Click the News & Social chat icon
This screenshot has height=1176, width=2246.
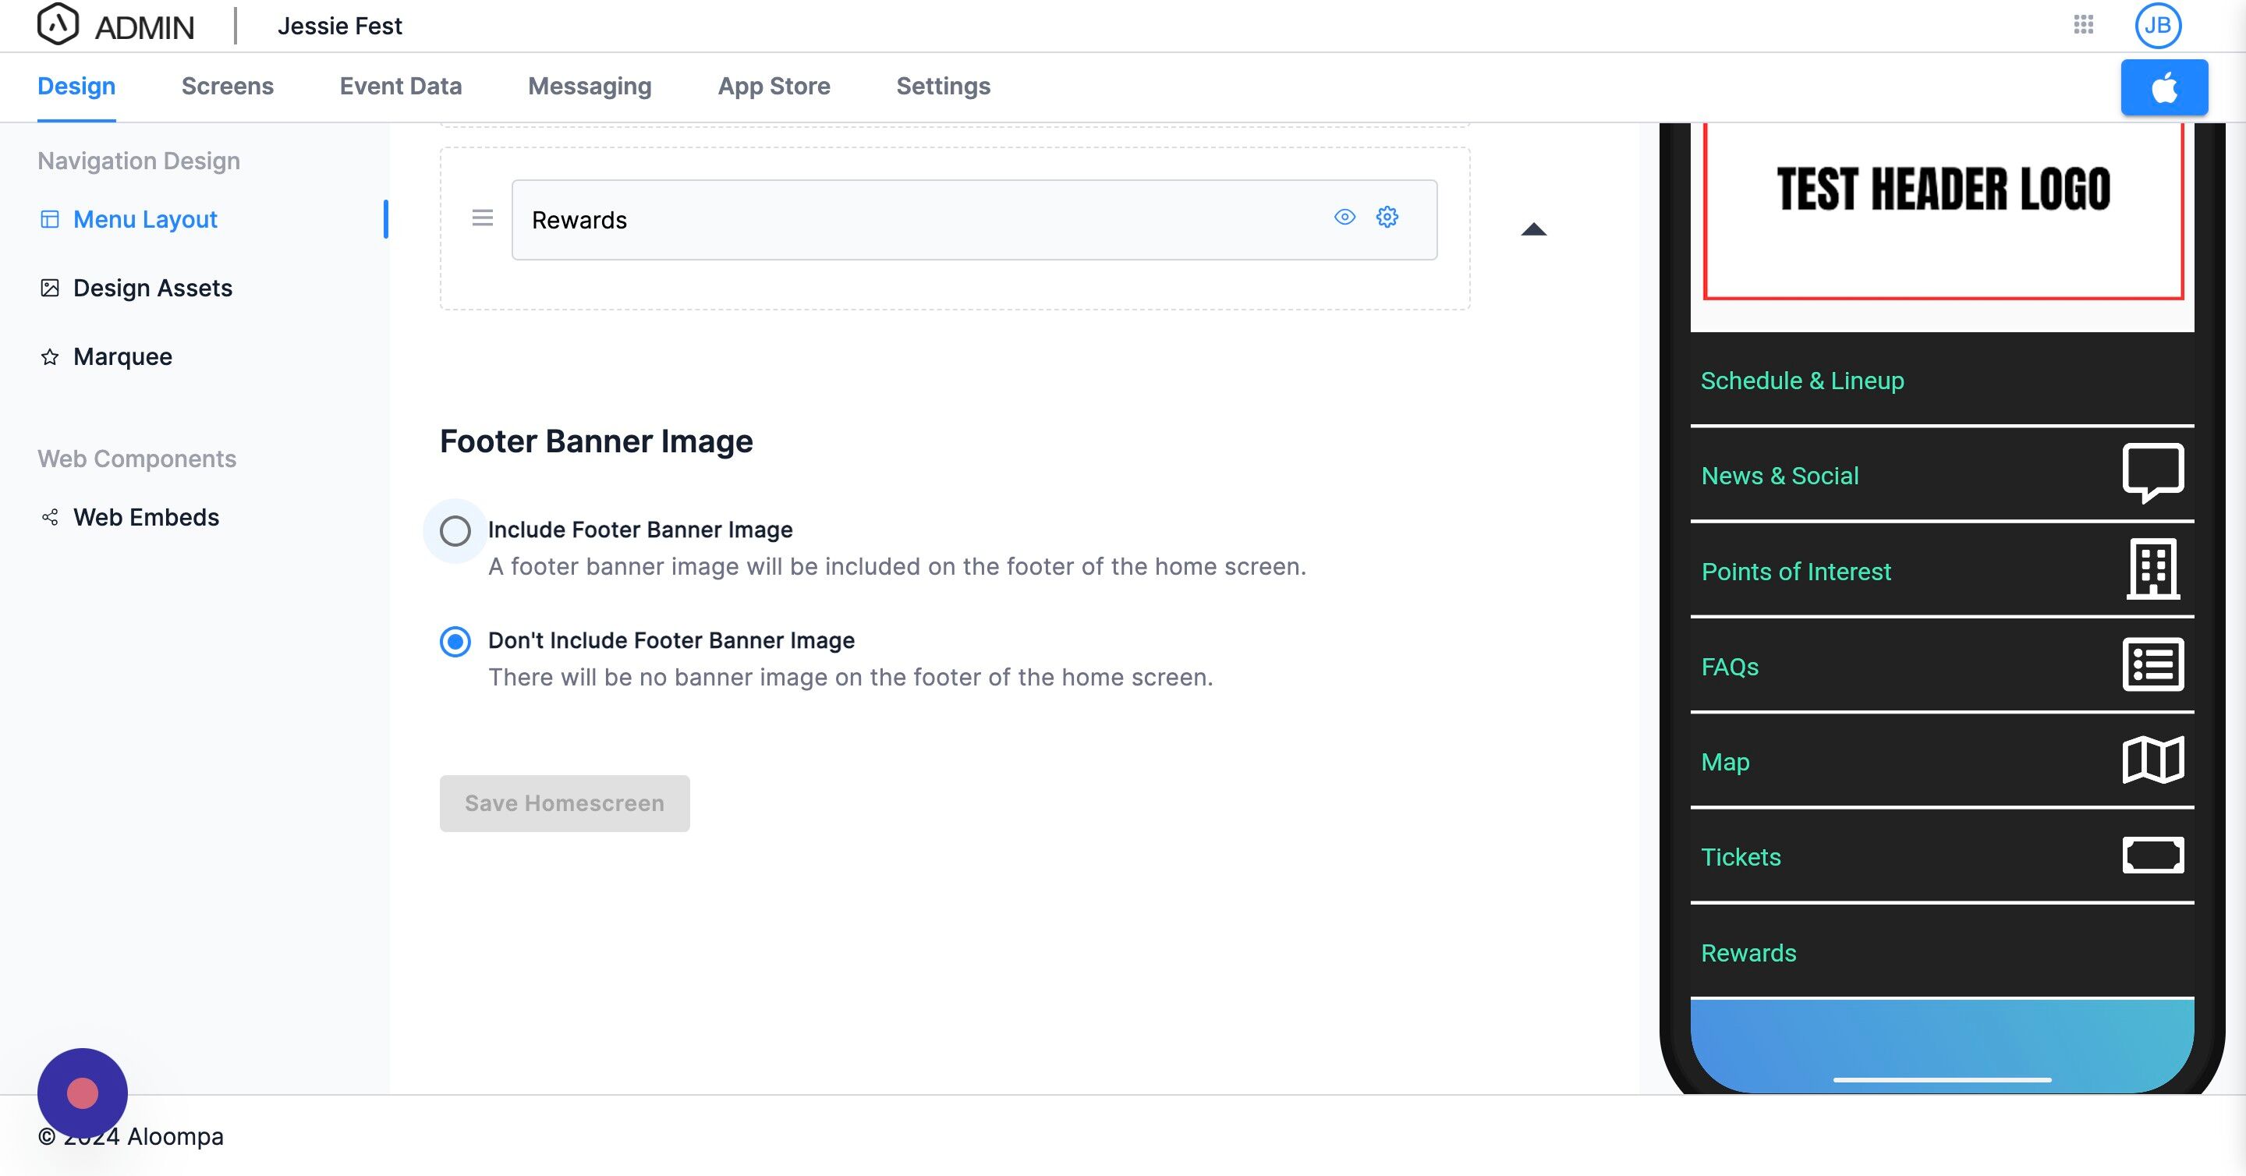coord(2152,473)
